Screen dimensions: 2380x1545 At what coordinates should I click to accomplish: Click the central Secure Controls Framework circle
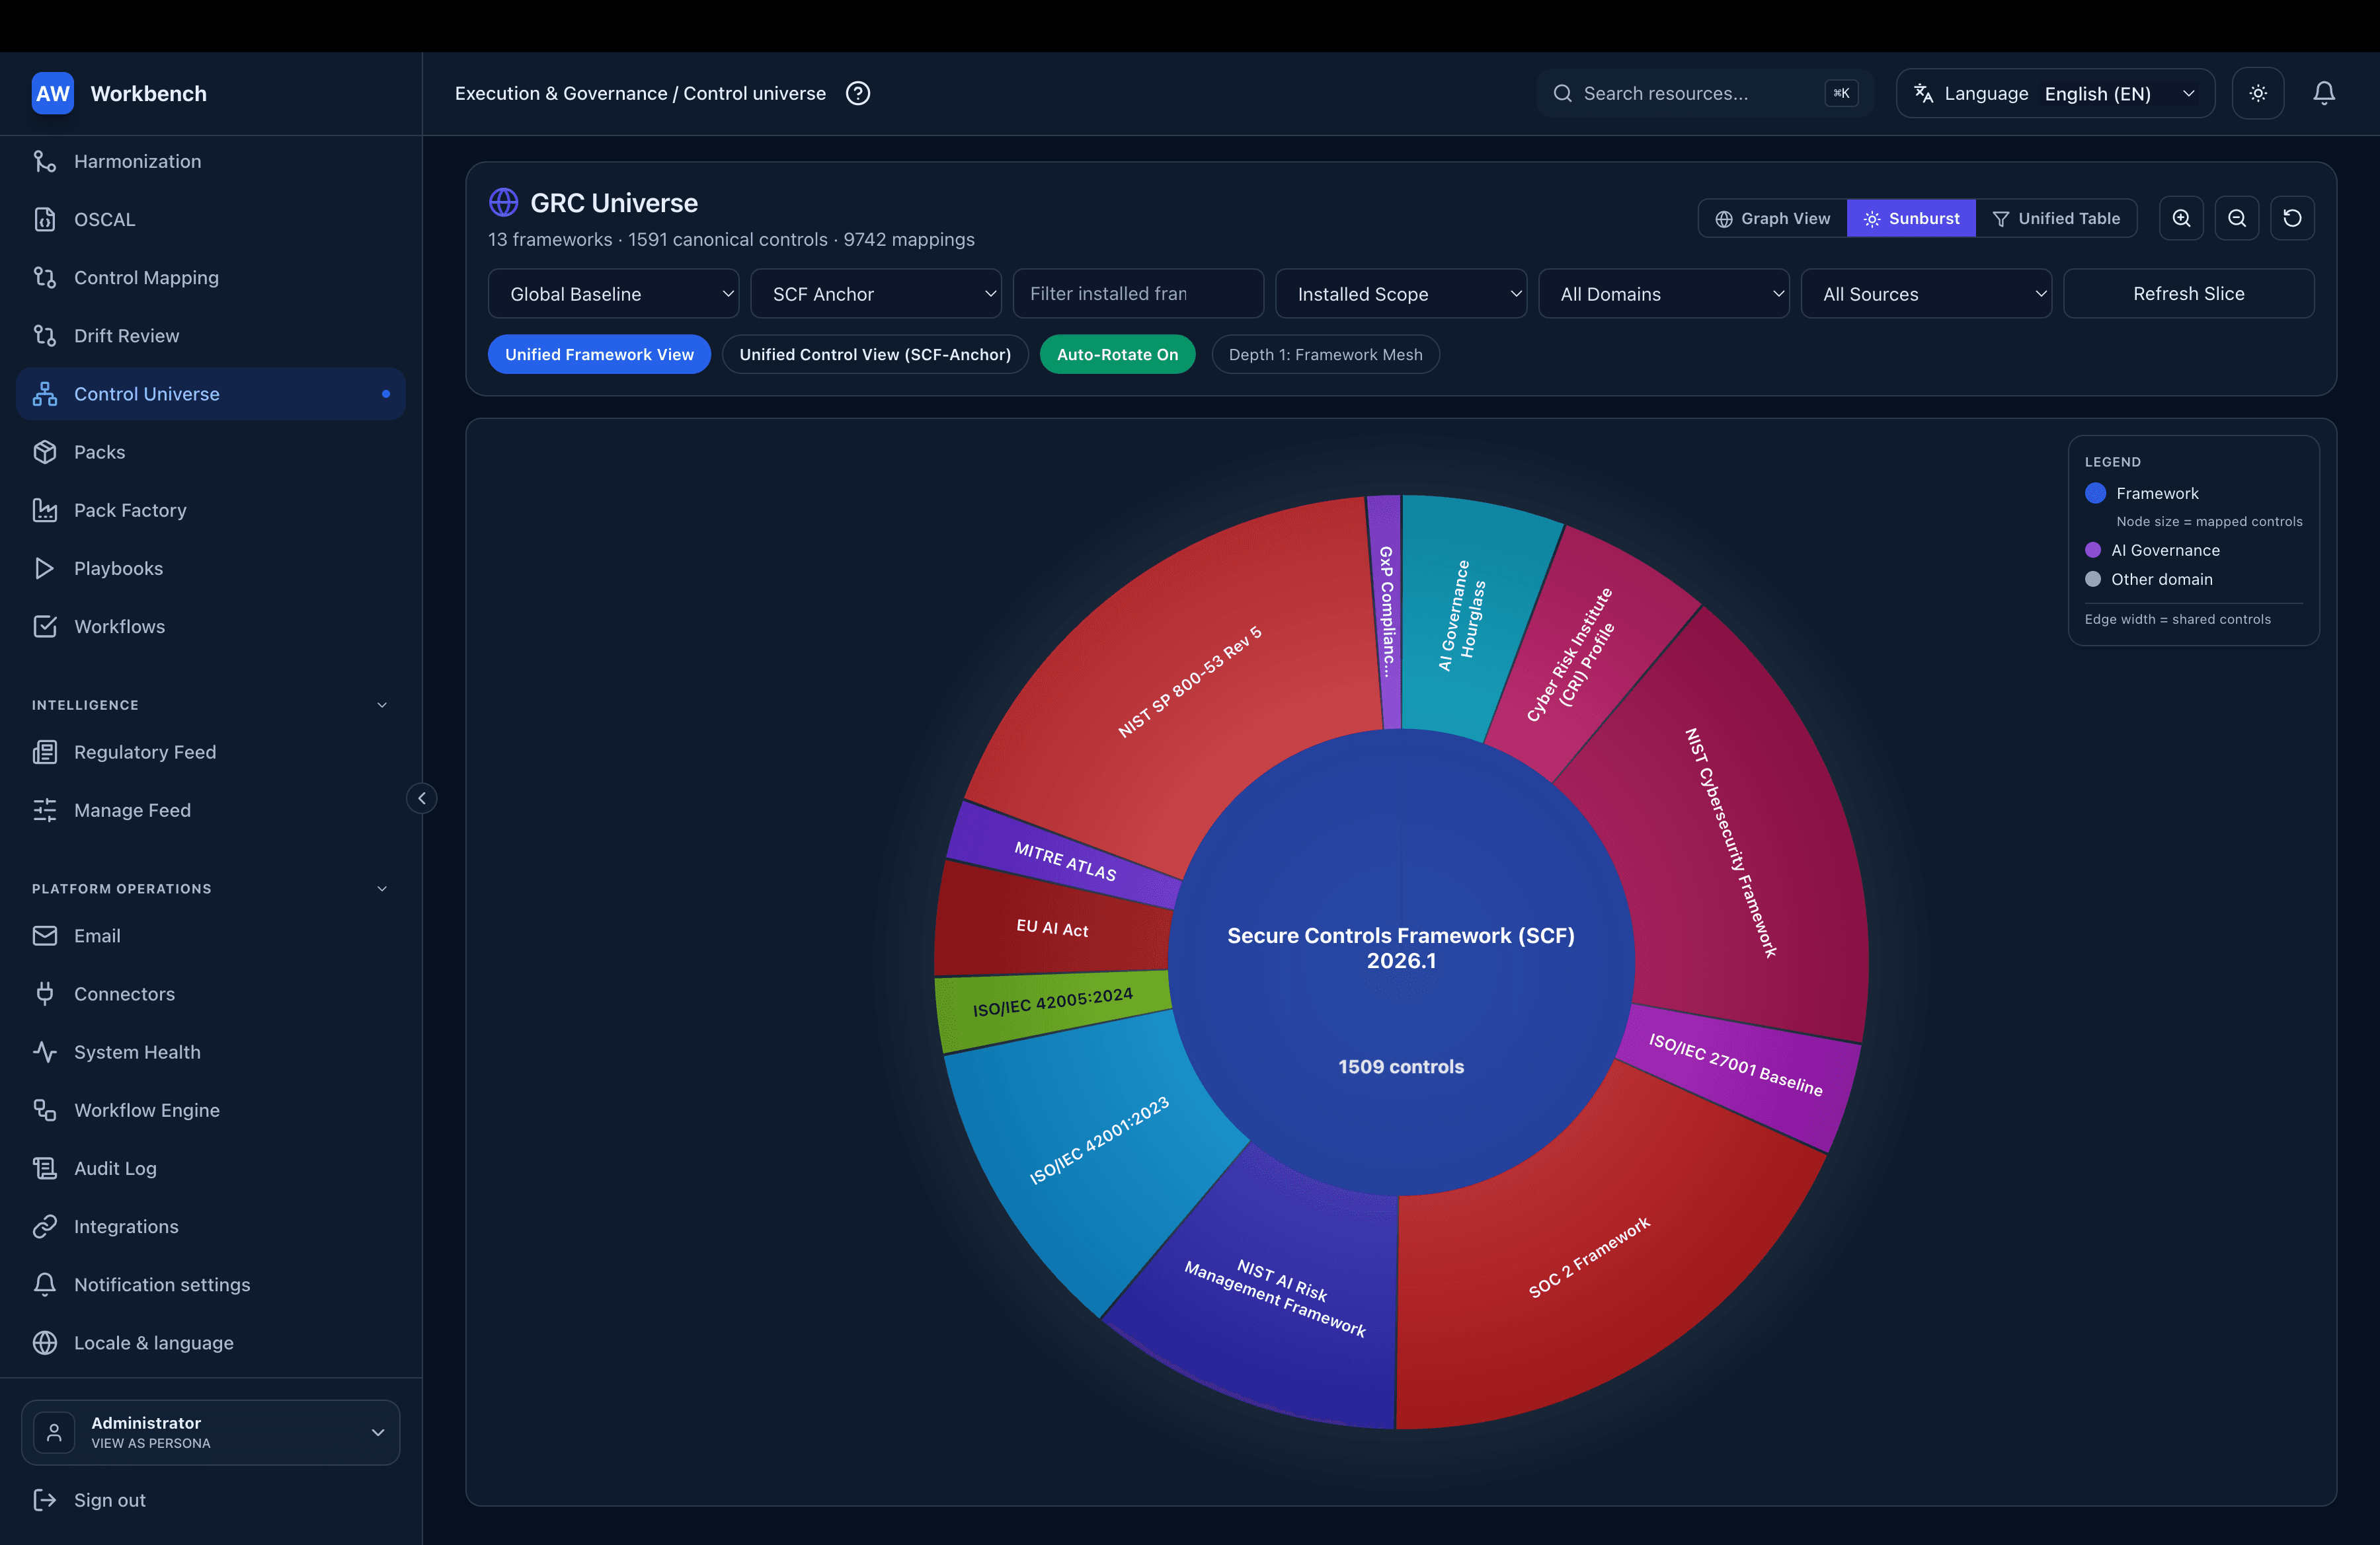(x=1401, y=961)
